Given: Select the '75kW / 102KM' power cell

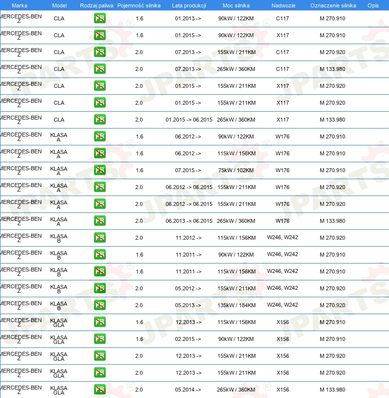Looking at the screenshot, I should tap(236, 170).
